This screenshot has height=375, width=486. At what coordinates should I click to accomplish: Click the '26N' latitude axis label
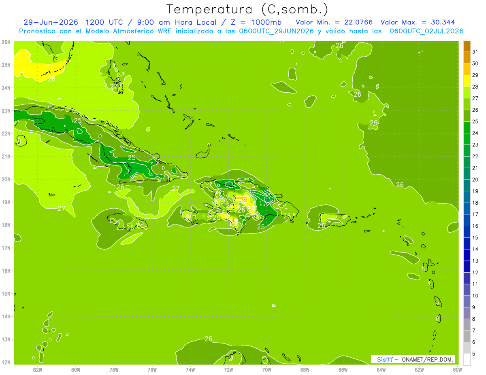click(6, 42)
